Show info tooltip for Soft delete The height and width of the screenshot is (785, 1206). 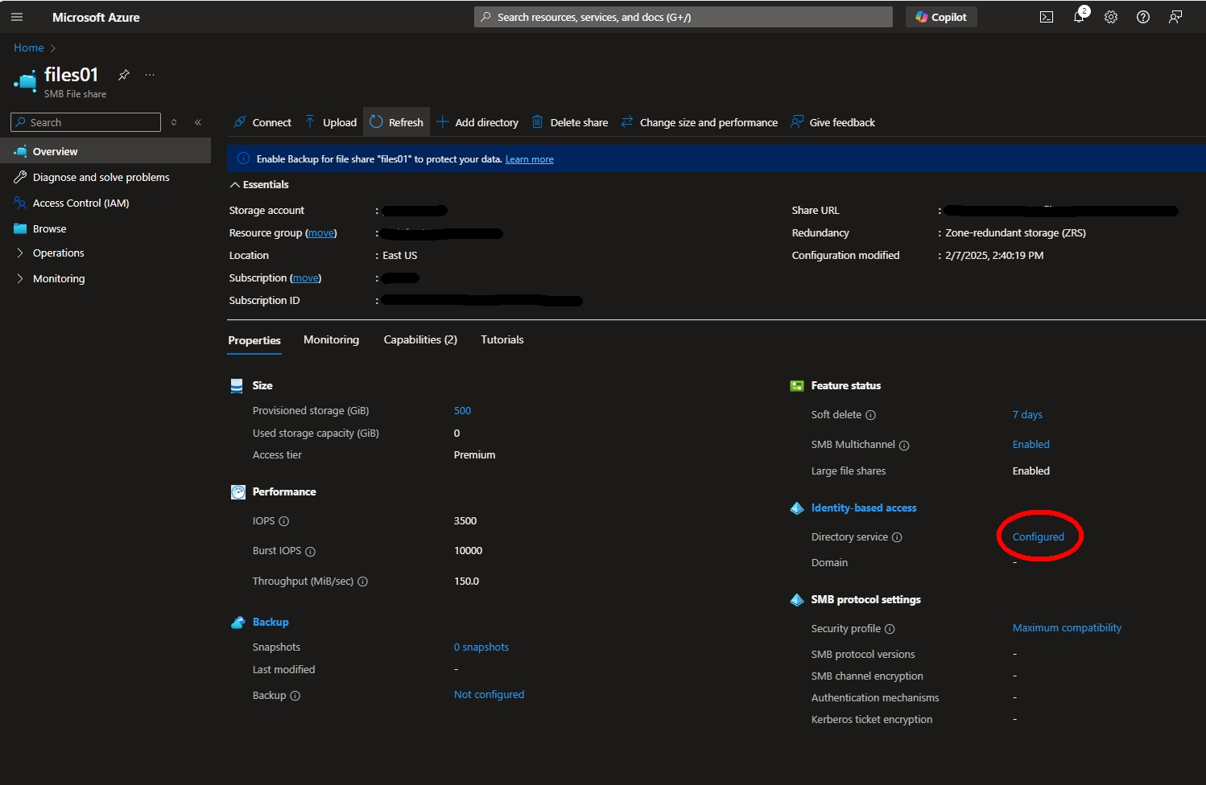point(870,415)
